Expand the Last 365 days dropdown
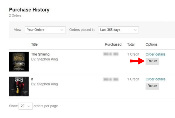Screen dimensions: 175x118 coord(118,30)
